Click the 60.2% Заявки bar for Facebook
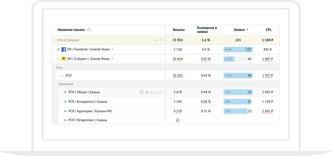332x156 pixels. pyautogui.click(x=238, y=50)
